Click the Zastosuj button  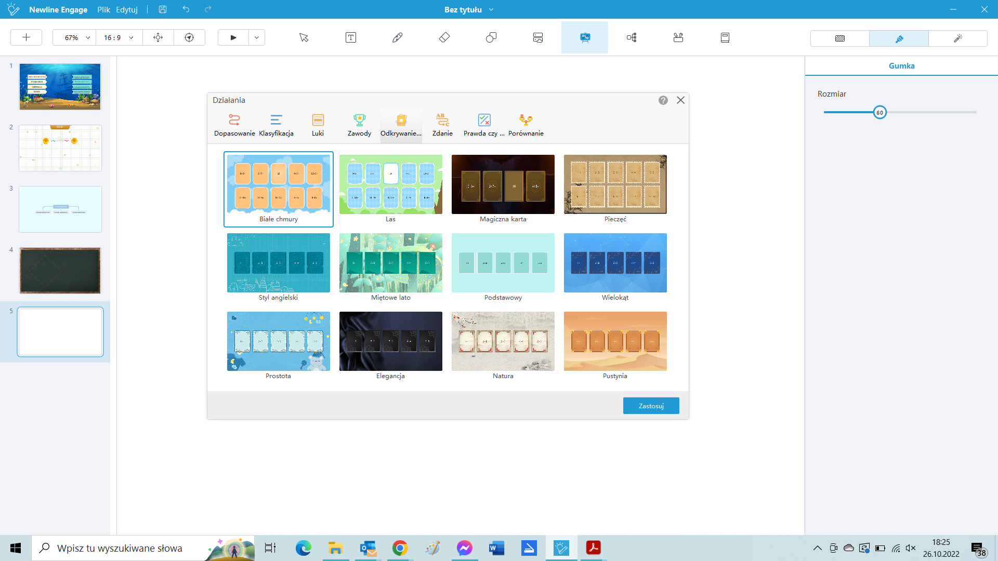coord(651,406)
